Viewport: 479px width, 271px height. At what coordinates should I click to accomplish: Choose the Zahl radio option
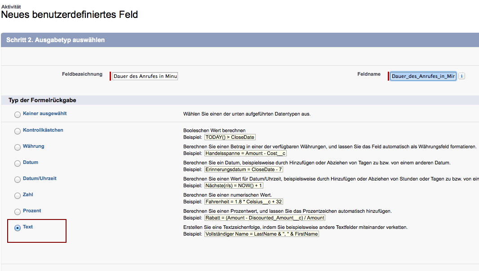click(18, 195)
